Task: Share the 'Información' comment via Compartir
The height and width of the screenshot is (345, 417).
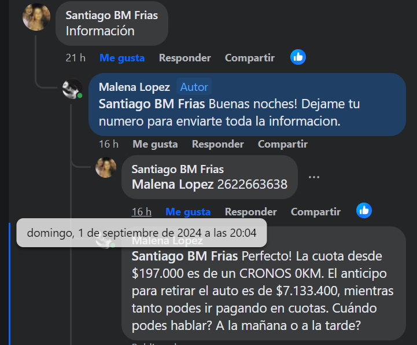Action: (x=249, y=58)
